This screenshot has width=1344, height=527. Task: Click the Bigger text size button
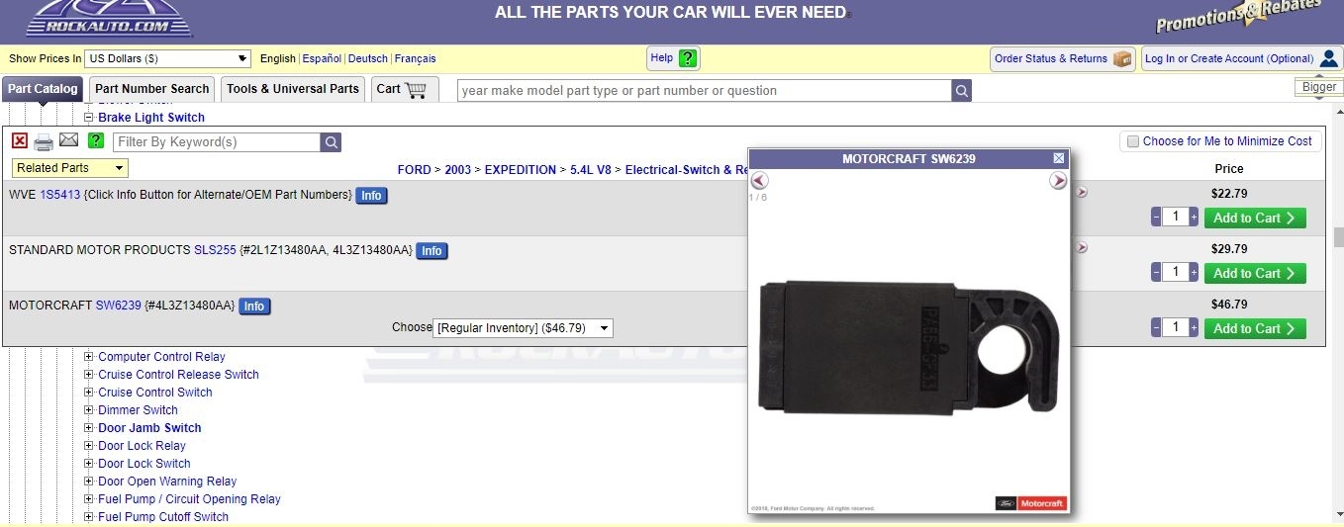pyautogui.click(x=1318, y=87)
